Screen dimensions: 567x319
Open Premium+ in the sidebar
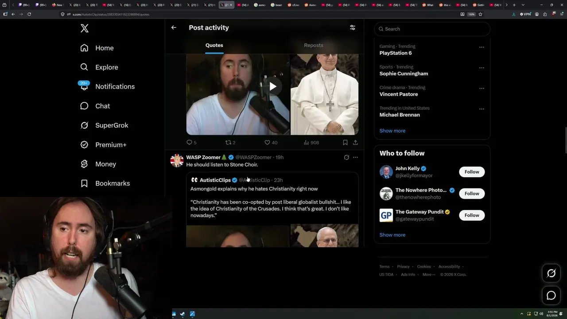point(103,145)
